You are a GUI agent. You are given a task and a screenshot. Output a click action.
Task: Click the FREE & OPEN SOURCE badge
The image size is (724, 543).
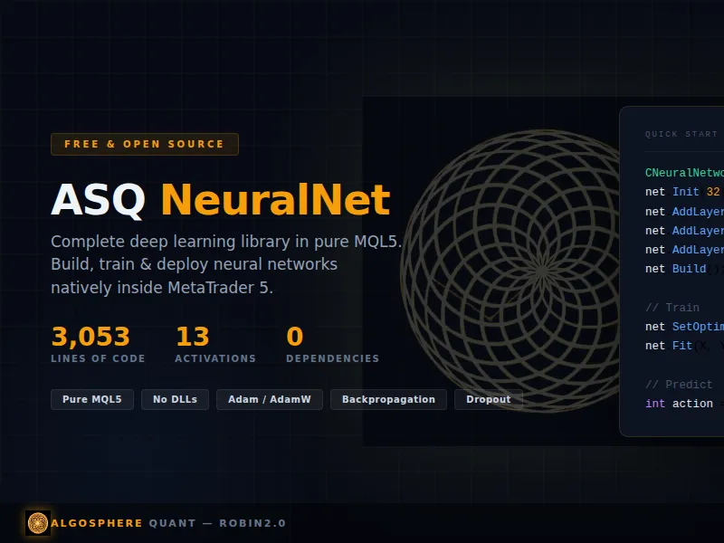pos(145,144)
